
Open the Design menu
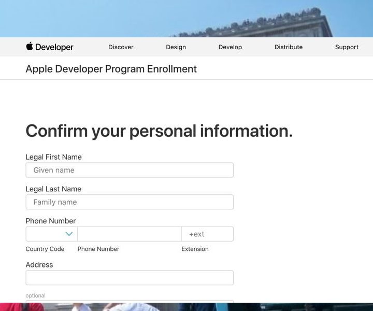pyautogui.click(x=176, y=47)
